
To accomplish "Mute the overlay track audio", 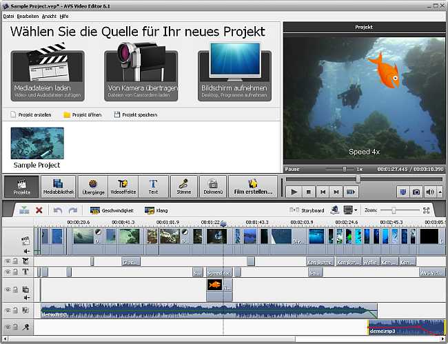I will tap(27, 297).
